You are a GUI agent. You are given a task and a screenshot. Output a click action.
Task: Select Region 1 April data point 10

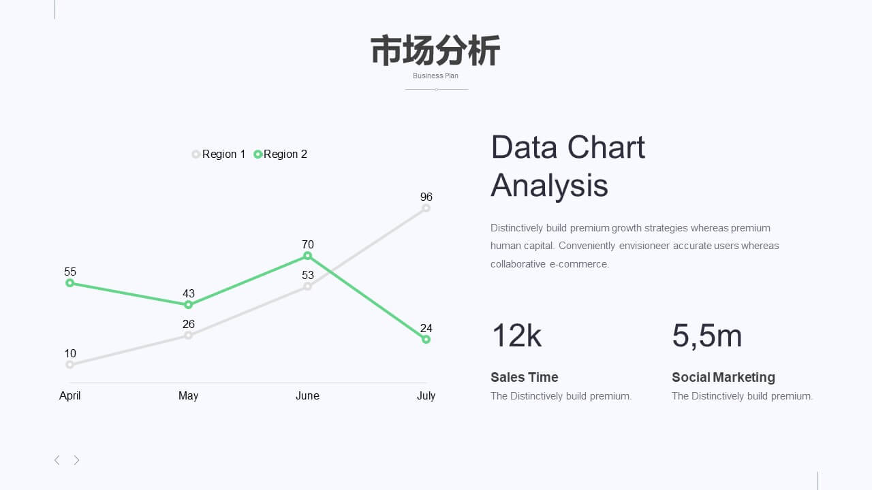pyautogui.click(x=69, y=365)
